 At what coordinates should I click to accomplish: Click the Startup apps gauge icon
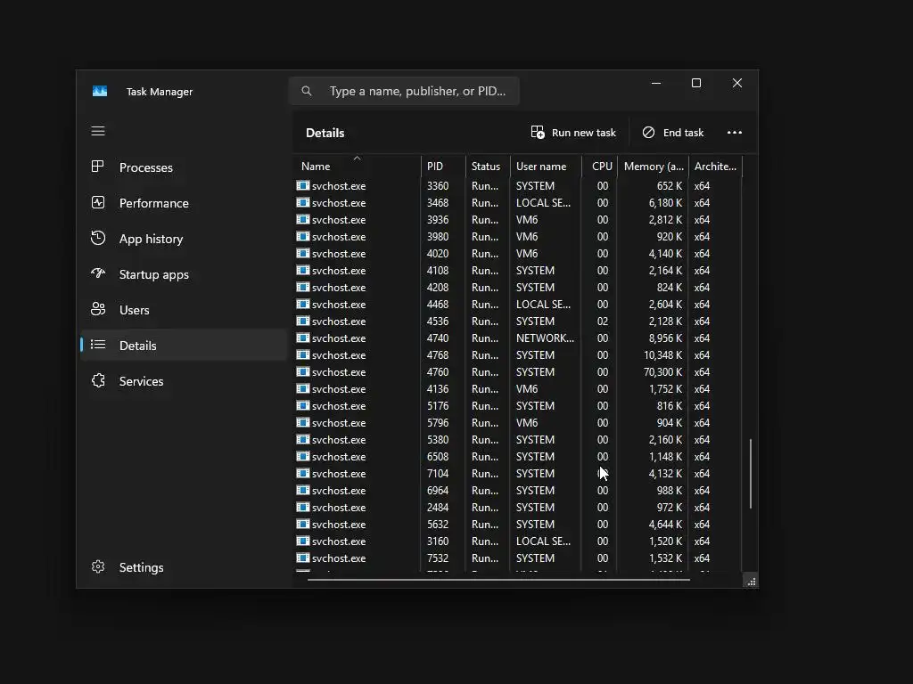[98, 273]
